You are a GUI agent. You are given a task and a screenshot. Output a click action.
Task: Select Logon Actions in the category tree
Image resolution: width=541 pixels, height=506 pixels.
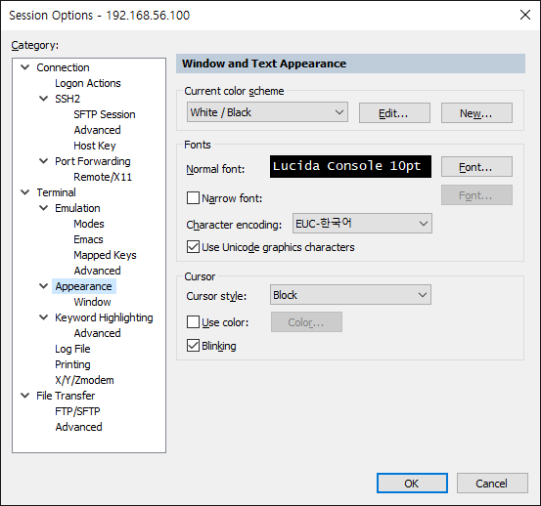click(x=88, y=83)
